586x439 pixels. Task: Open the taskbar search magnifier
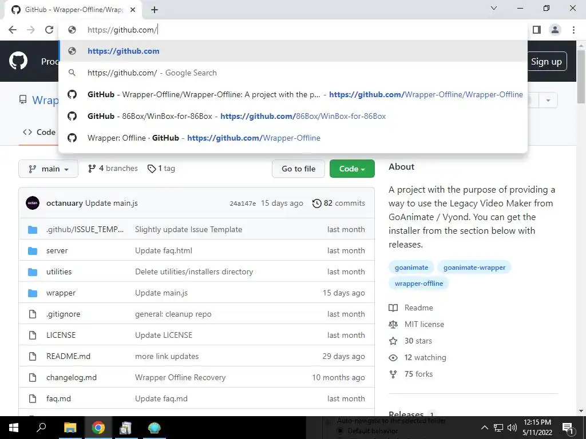pyautogui.click(x=41, y=428)
